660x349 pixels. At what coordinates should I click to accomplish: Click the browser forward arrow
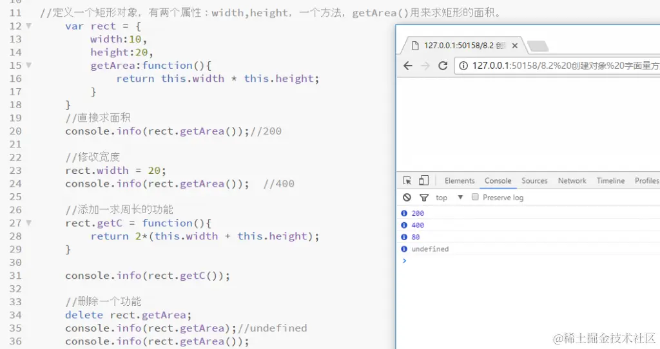coord(425,66)
